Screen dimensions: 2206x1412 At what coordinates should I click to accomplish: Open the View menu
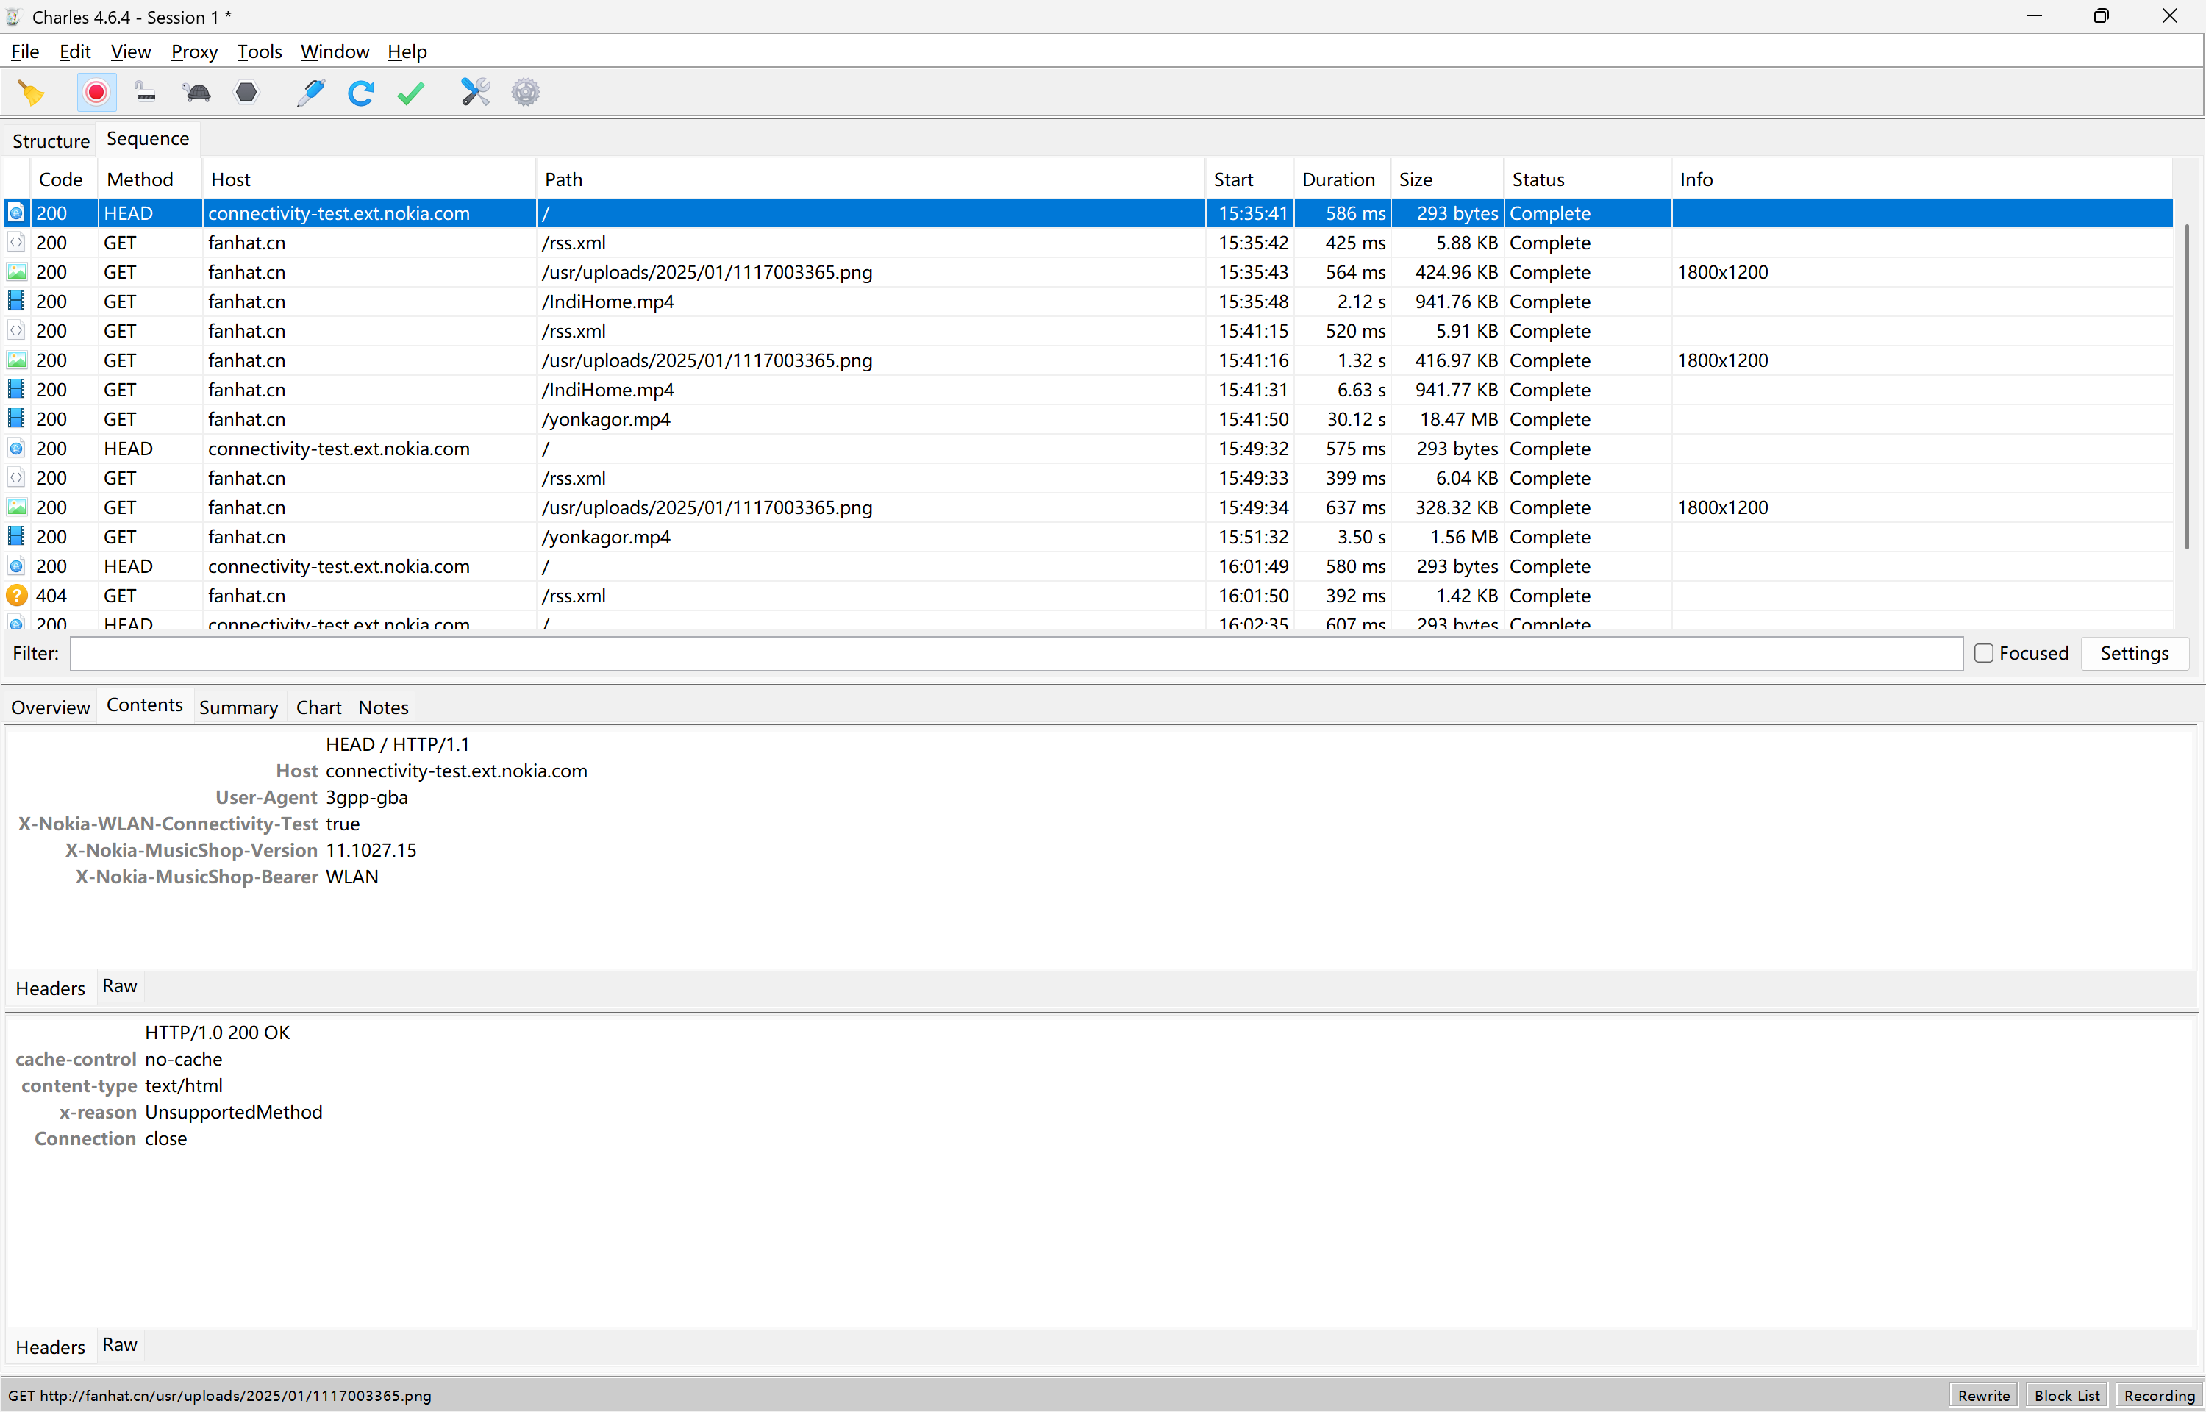(131, 52)
